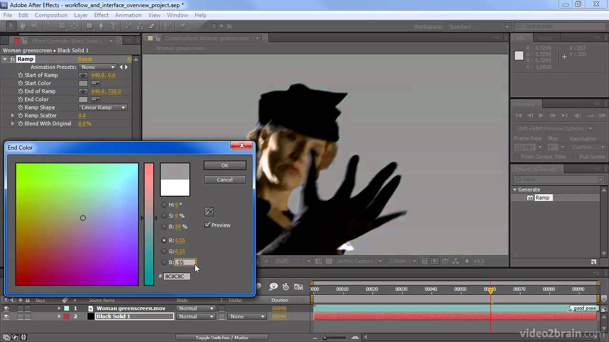Screen dimensions: 609x342
Task: Open the Animation menu
Action: (128, 15)
